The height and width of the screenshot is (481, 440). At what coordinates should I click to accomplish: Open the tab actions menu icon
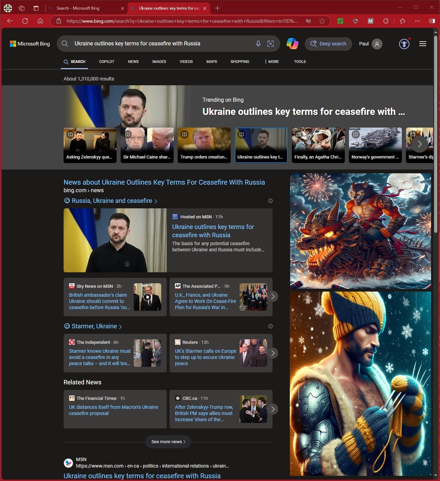coord(36,8)
